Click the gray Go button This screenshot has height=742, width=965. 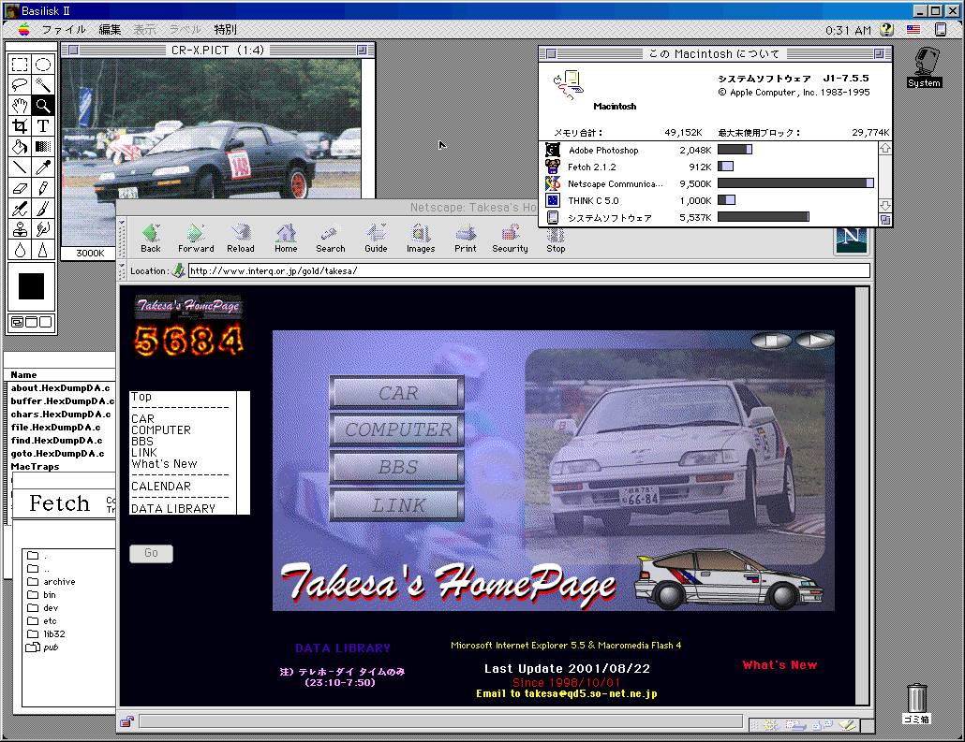click(151, 553)
